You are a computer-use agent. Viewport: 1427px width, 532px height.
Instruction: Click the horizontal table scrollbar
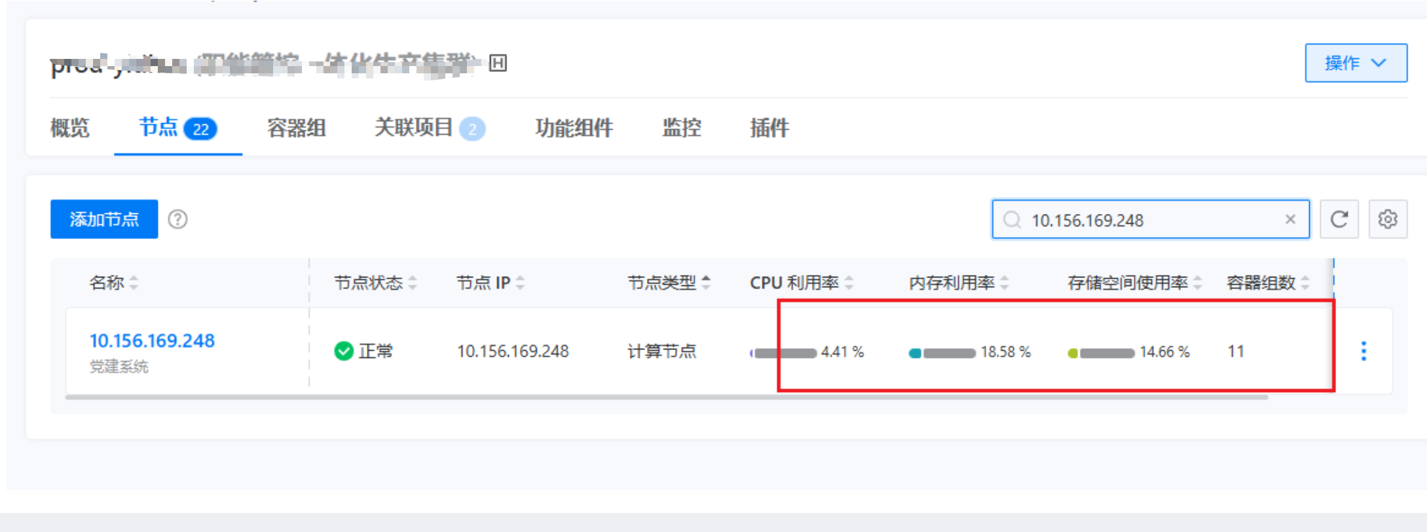(x=667, y=397)
